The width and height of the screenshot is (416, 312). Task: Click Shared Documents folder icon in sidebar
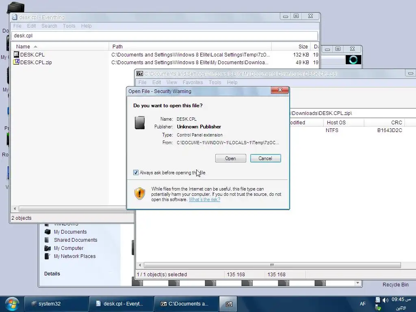(x=47, y=240)
